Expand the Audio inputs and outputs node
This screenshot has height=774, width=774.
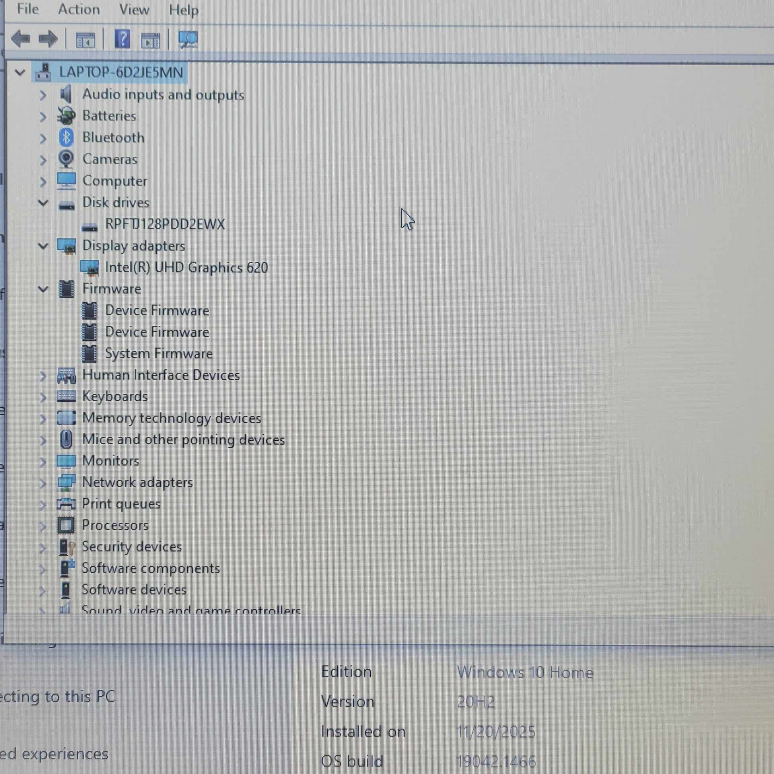[x=43, y=95]
